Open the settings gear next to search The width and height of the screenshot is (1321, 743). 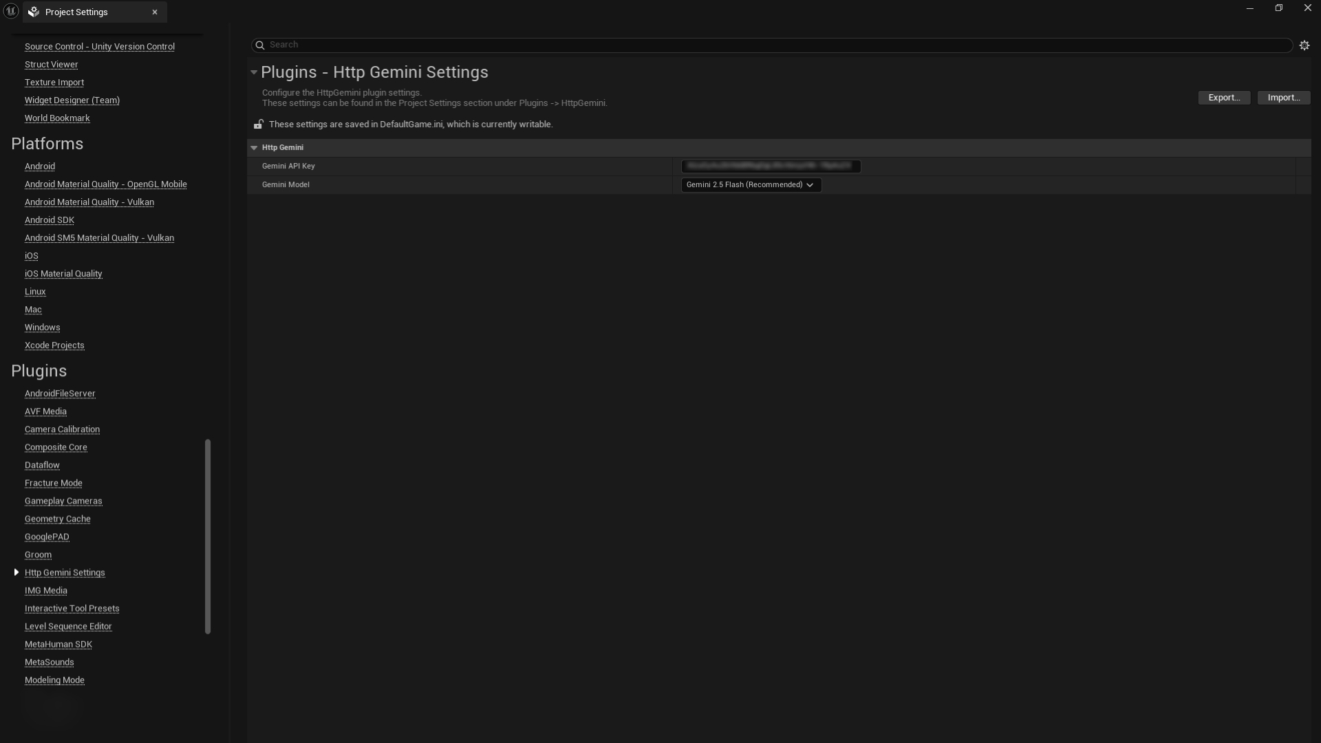point(1304,45)
